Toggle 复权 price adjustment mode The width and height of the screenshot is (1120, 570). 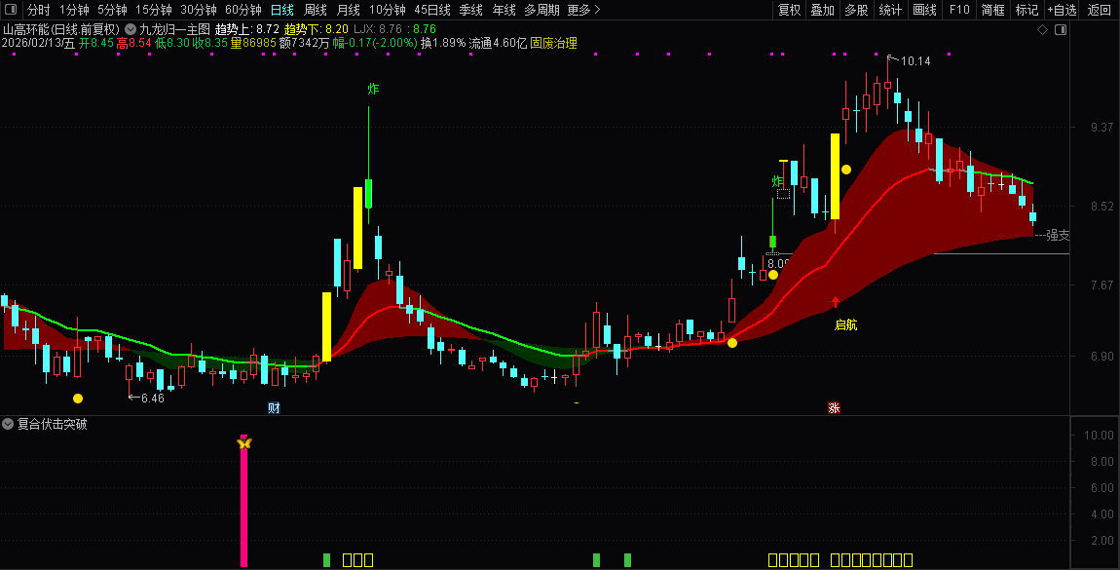click(790, 10)
